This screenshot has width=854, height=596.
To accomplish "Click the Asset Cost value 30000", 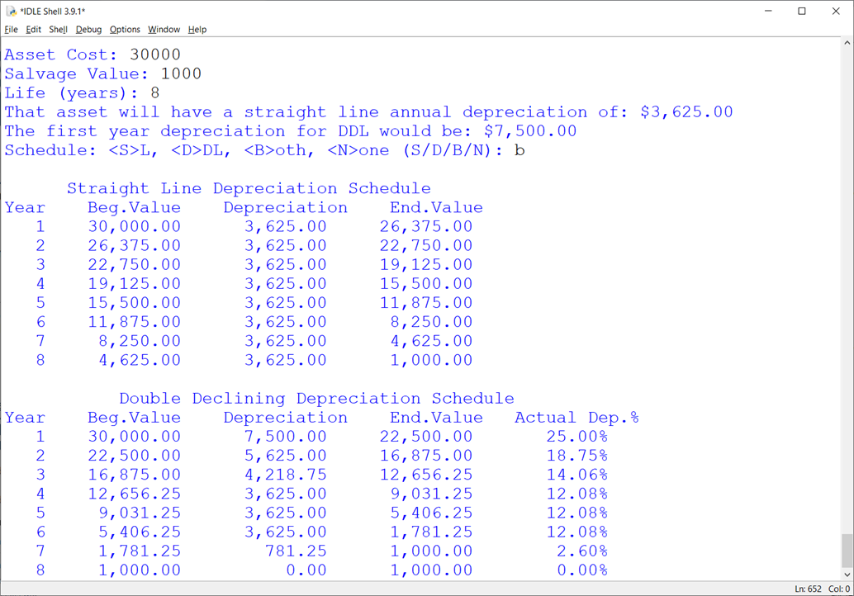I will [155, 54].
